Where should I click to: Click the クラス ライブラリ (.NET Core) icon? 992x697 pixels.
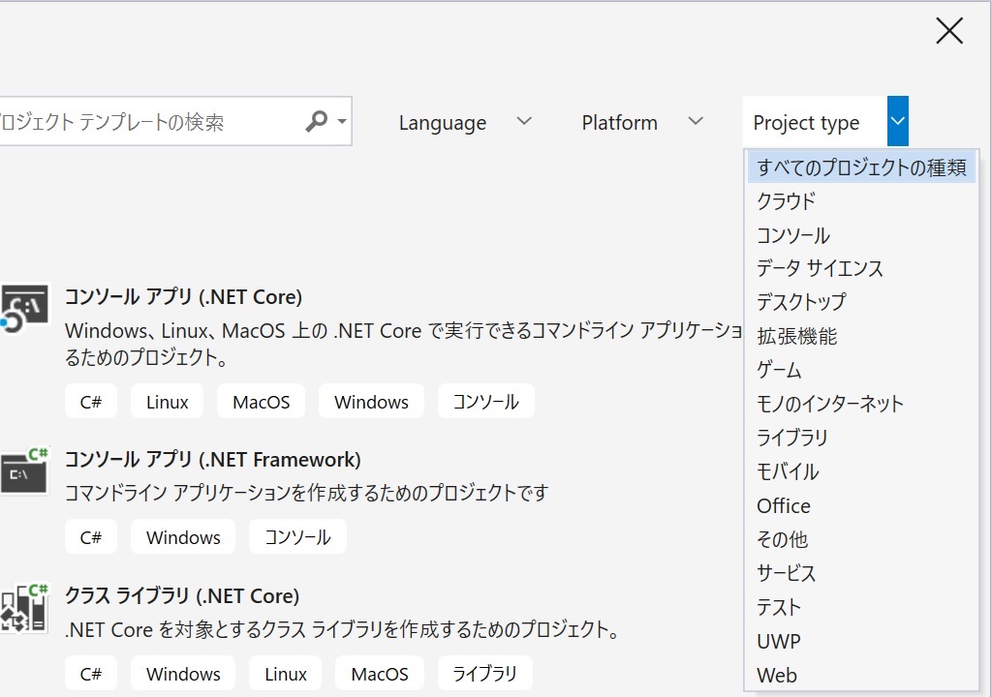(x=24, y=608)
